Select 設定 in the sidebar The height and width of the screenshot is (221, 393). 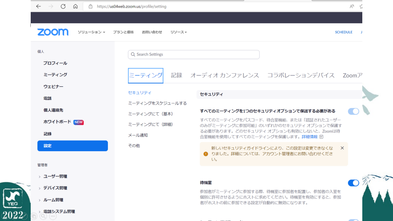pos(73,146)
